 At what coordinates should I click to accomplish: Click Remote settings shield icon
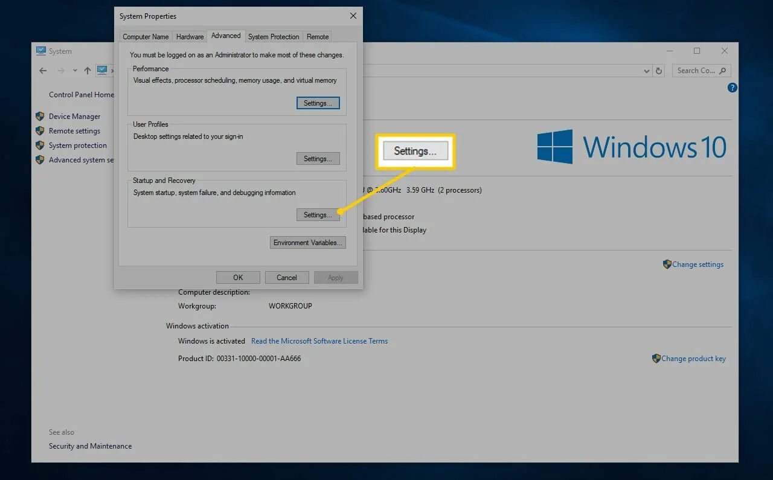click(40, 131)
